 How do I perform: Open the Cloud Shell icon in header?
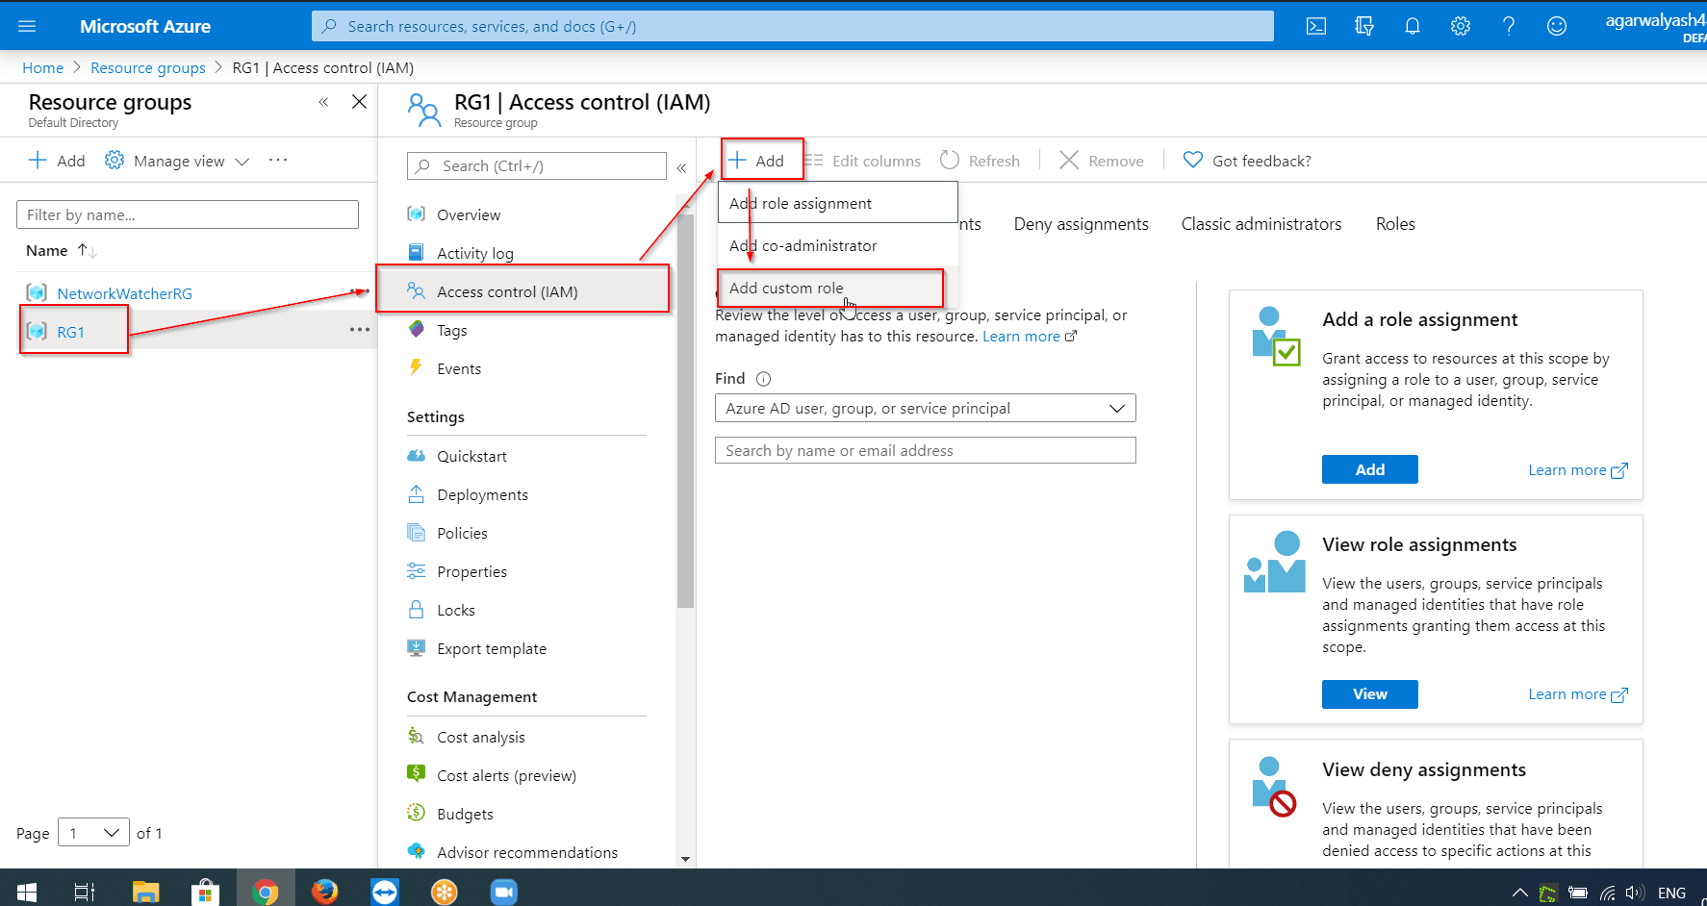pyautogui.click(x=1315, y=26)
